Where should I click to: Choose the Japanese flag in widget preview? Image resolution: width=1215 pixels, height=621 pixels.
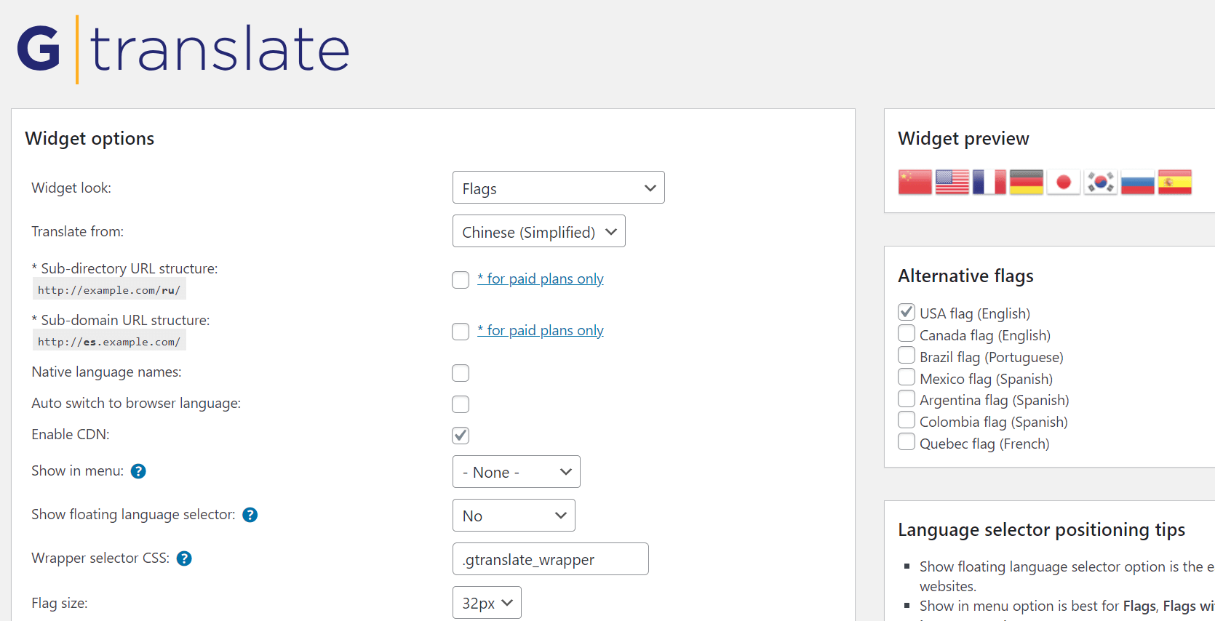(x=1063, y=182)
